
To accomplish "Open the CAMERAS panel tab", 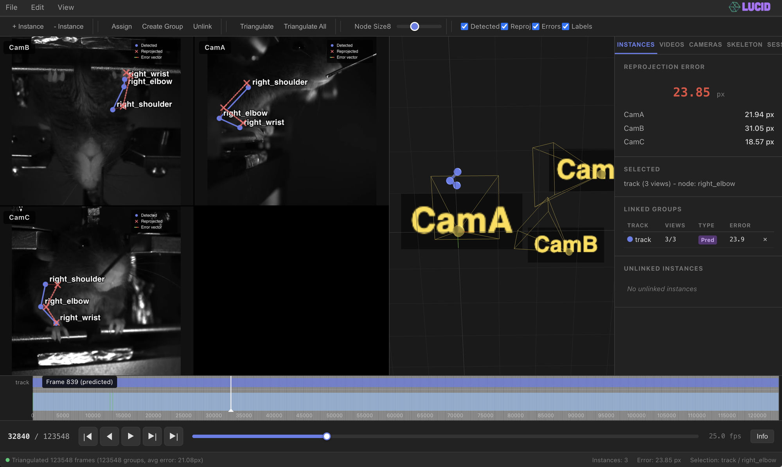I will coord(705,45).
